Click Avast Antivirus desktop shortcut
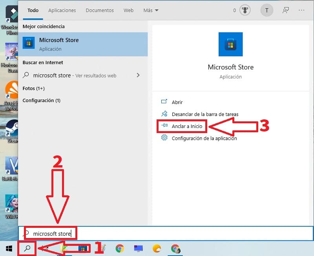Screen dimensions: 314x256 coord(11,96)
